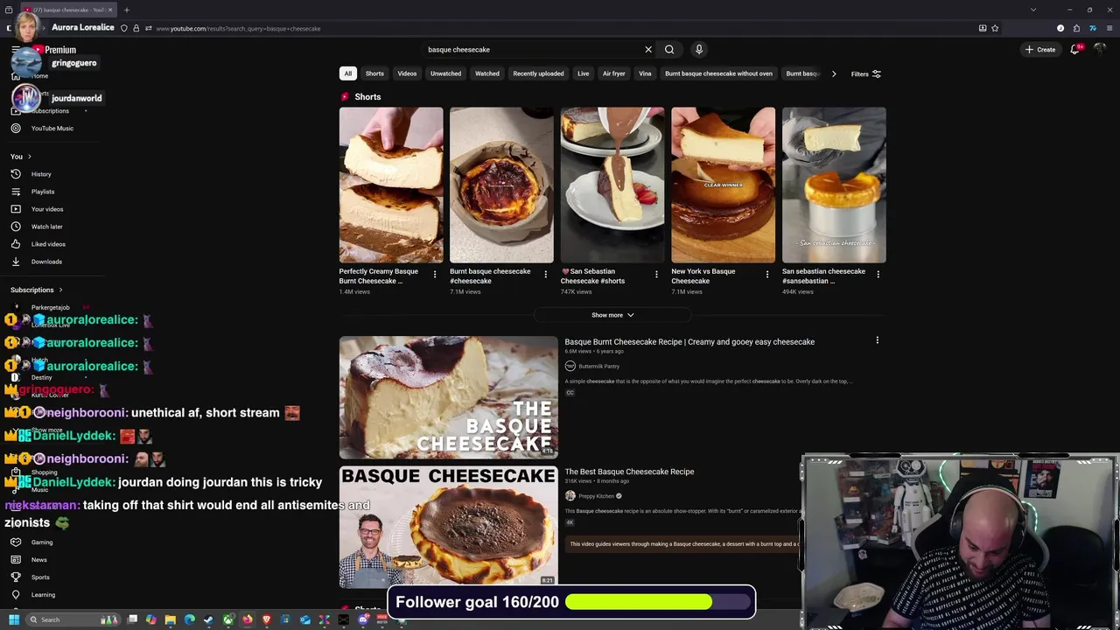Image resolution: width=1120 pixels, height=630 pixels.
Task: Open Preppy Kitchen channel
Action: tap(596, 496)
